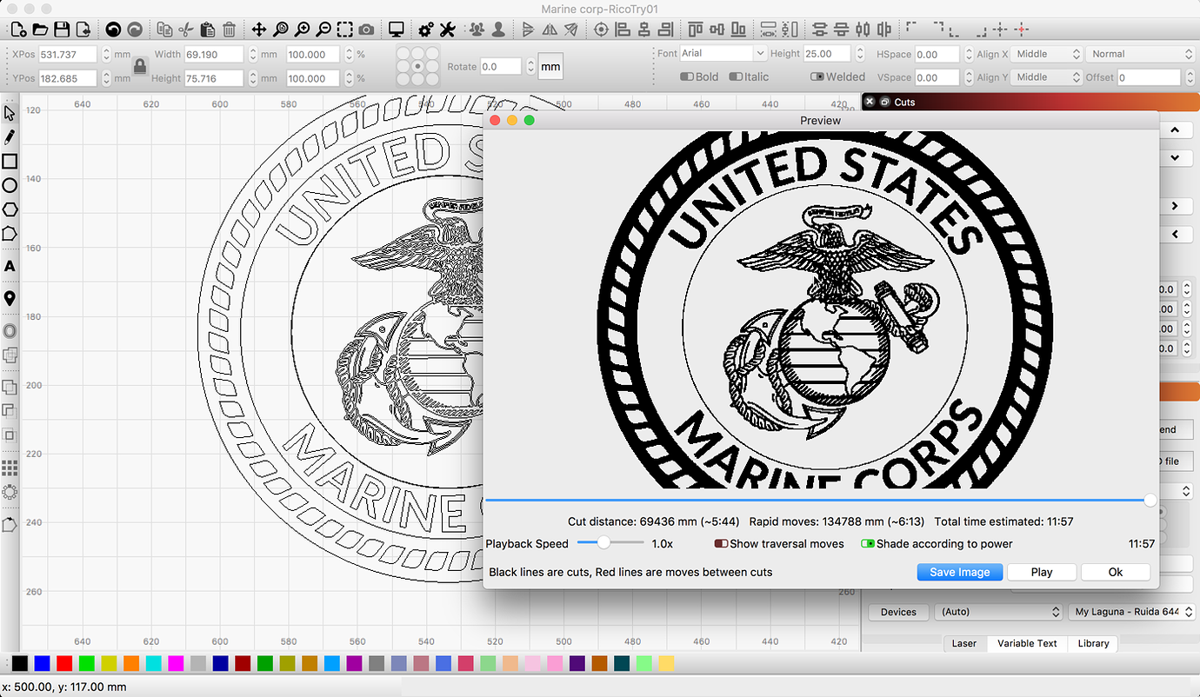The image size is (1200, 697).
Task: Save the project with the floppy icon
Action: [62, 30]
